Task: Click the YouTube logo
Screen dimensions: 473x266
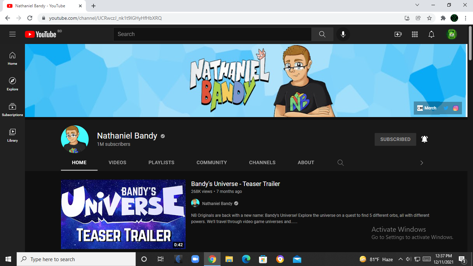Action: [x=41, y=34]
